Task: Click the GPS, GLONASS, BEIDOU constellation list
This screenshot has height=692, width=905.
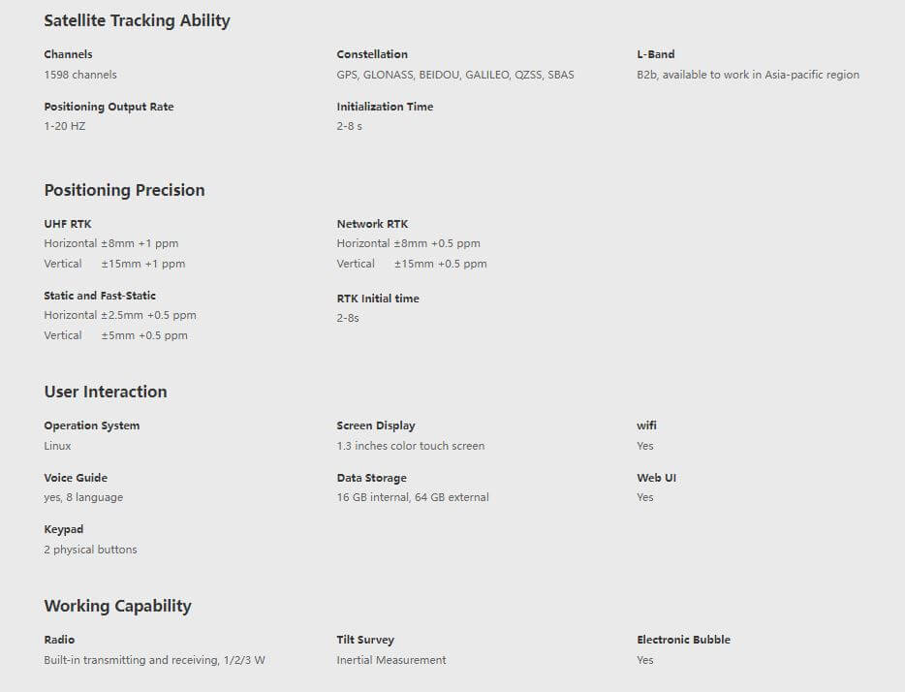Action: point(455,75)
